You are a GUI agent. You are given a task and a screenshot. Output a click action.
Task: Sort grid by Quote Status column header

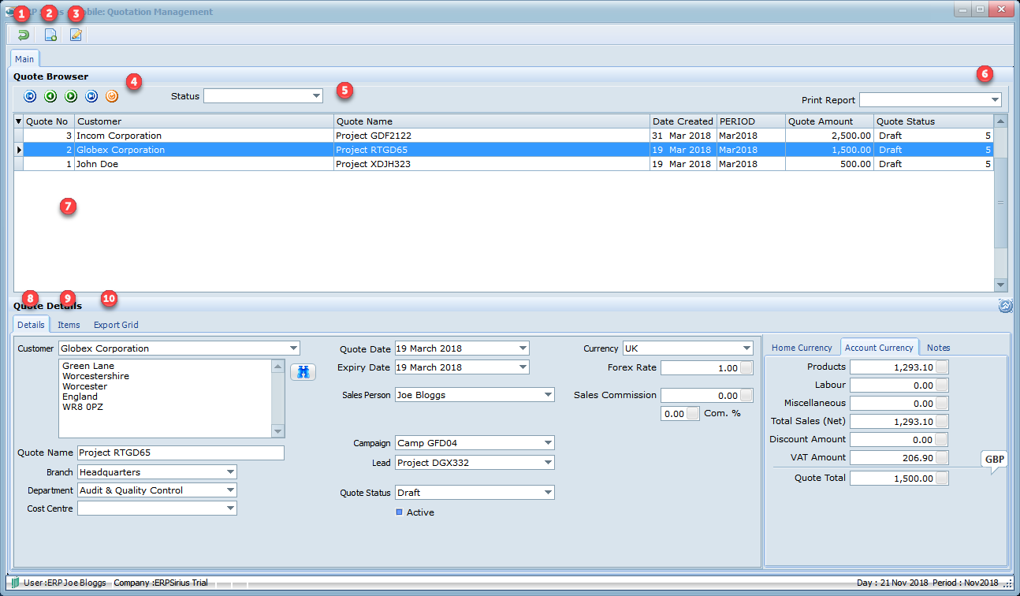click(933, 121)
